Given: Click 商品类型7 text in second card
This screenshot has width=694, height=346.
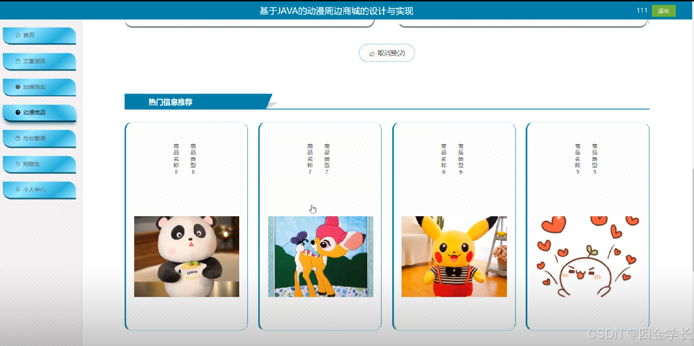Looking at the screenshot, I should pyautogui.click(x=327, y=159).
